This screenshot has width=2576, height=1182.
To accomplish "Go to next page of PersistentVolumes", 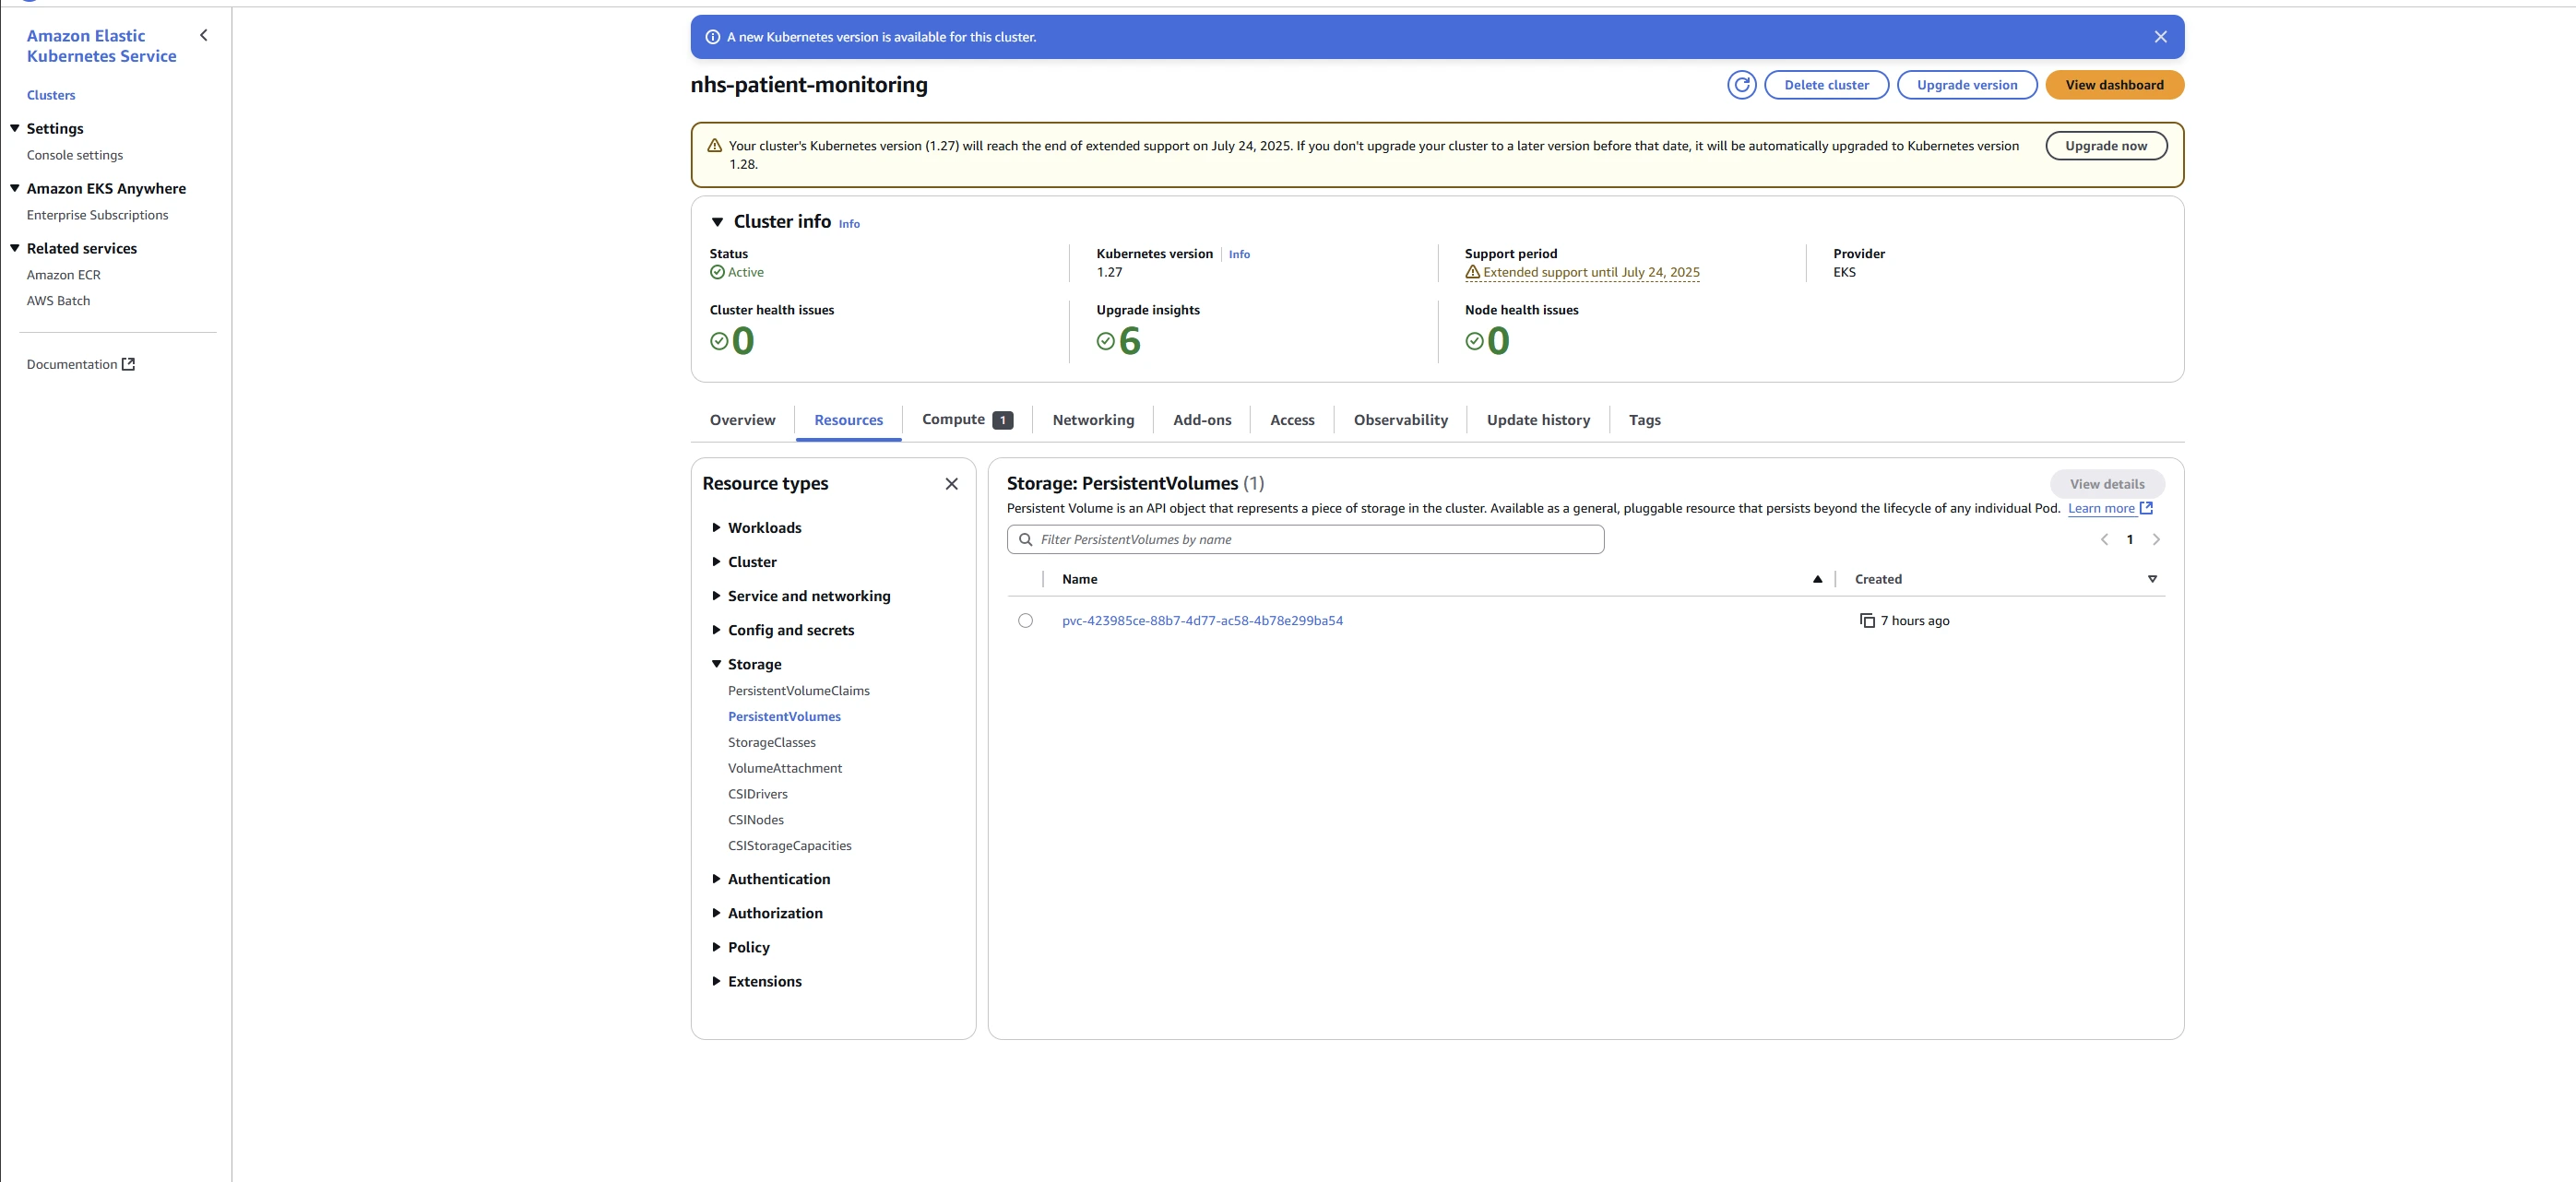I will tap(2156, 540).
